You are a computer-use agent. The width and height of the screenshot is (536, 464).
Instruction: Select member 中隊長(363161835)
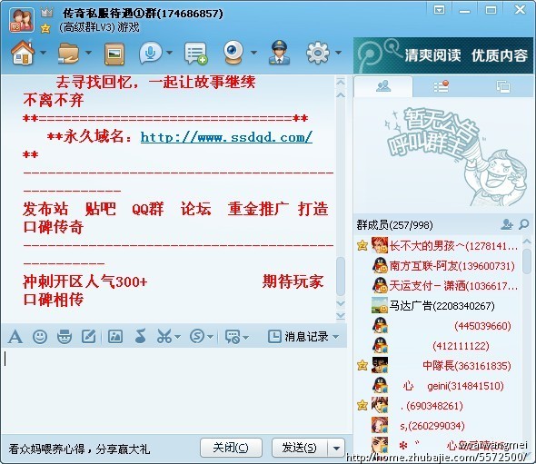[x=438, y=366]
